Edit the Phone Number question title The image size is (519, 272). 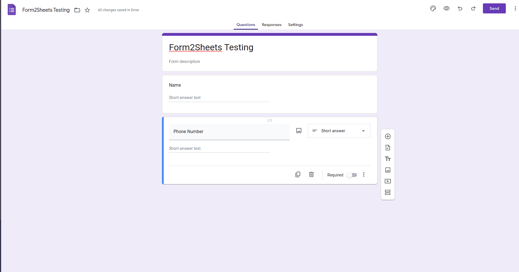click(229, 132)
